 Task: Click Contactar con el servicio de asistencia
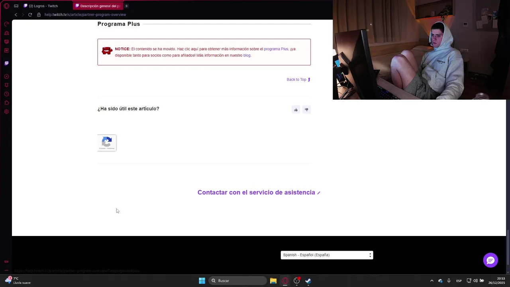click(259, 193)
